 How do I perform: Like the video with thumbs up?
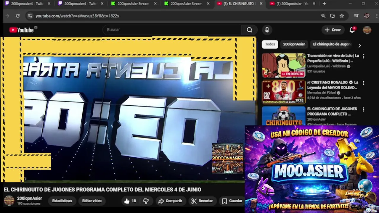(130, 201)
